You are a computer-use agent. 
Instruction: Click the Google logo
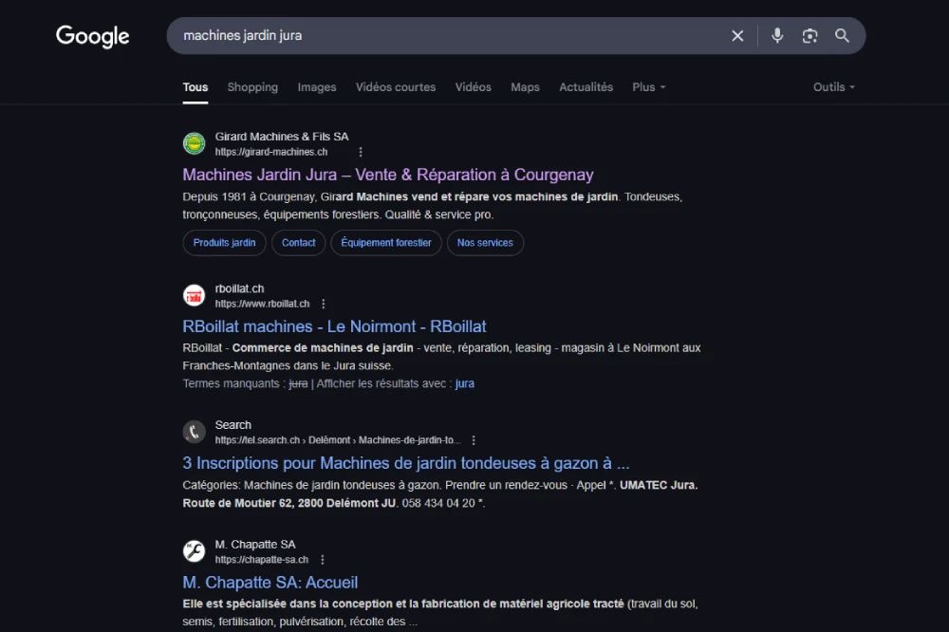[x=93, y=36]
